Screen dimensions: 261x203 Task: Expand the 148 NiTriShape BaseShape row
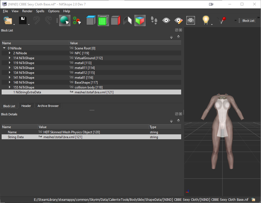click(10, 82)
